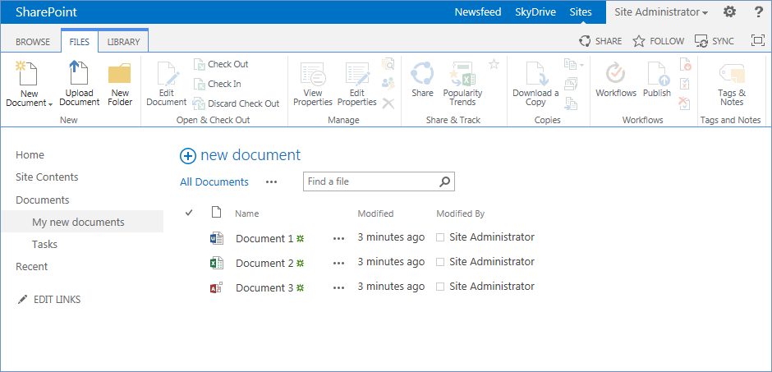
Task: Expand the New Document dropdown arrow
Action: pyautogui.click(x=51, y=103)
